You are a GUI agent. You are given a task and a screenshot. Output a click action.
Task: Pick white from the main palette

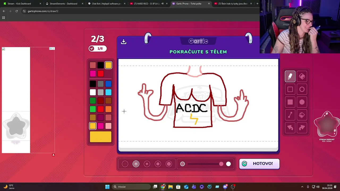93,92
